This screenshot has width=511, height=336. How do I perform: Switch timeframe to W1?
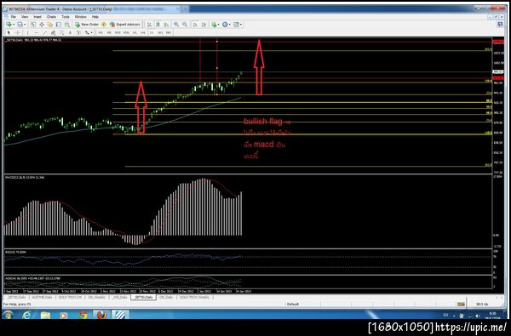(x=160, y=32)
